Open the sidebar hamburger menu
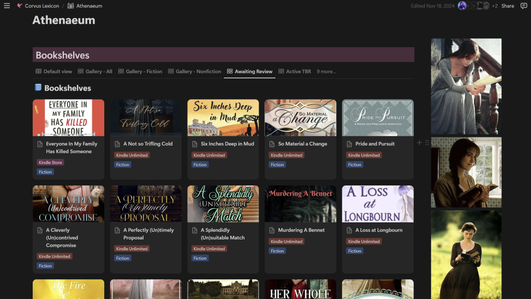Screen dimensions: 531x299 coord(7,6)
